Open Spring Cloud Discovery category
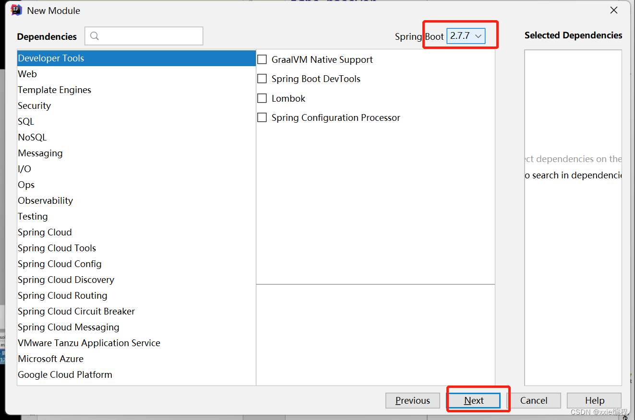Viewport: 635px width, 420px height. (136, 280)
